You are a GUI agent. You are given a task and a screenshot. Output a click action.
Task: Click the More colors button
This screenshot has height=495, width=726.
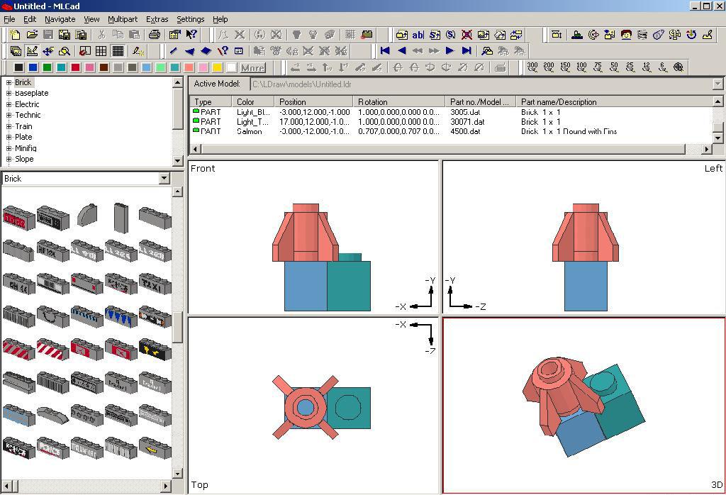[x=252, y=68]
